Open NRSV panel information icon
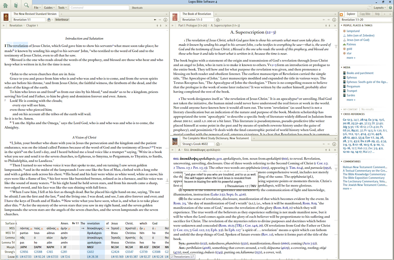394x260 pixels. (165, 20)
